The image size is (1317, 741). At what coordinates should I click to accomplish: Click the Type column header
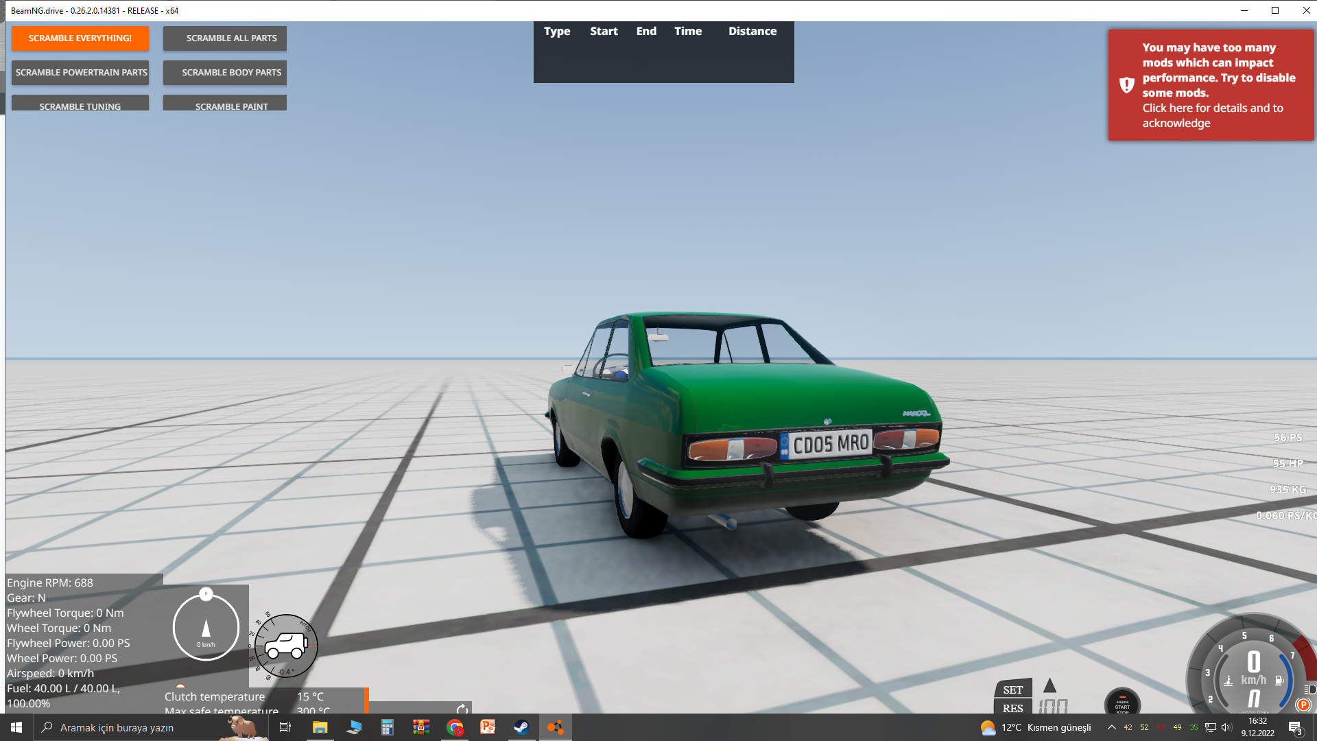pos(557,32)
